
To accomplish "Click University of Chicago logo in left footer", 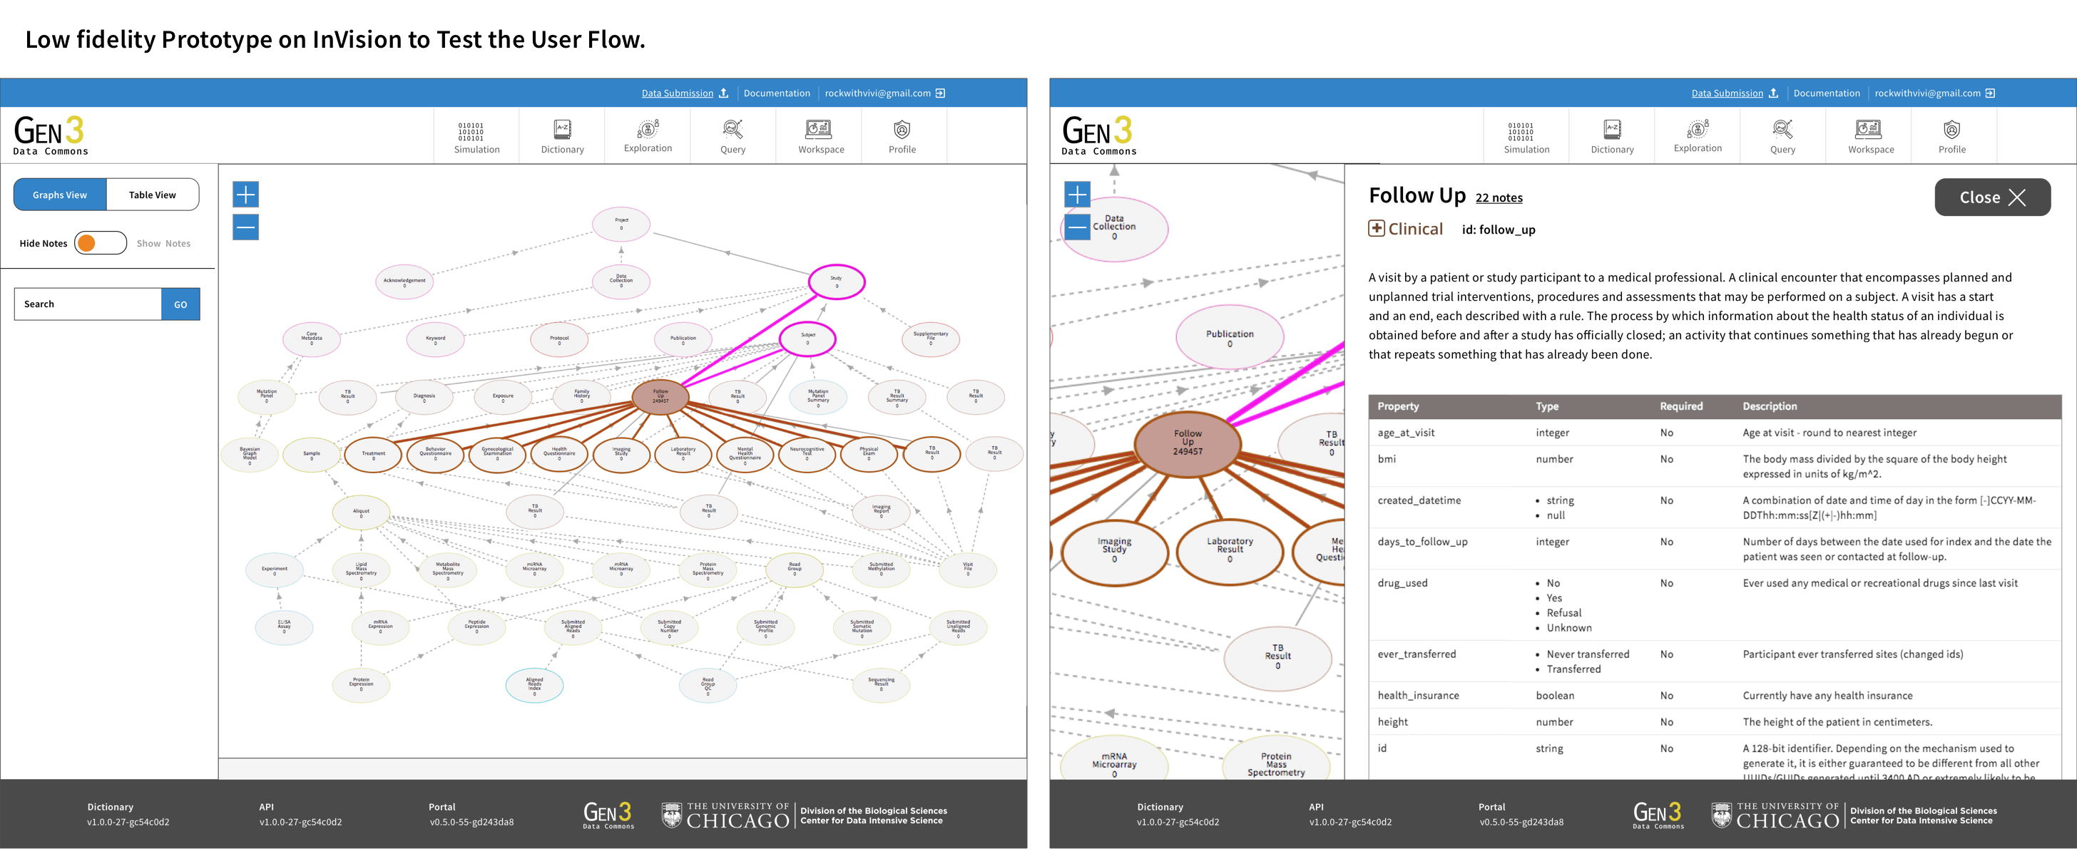I will pyautogui.click(x=725, y=815).
